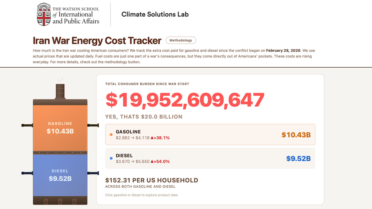This screenshot has height=209, width=372.
Task: Open the Methodology panel
Action: point(181,40)
